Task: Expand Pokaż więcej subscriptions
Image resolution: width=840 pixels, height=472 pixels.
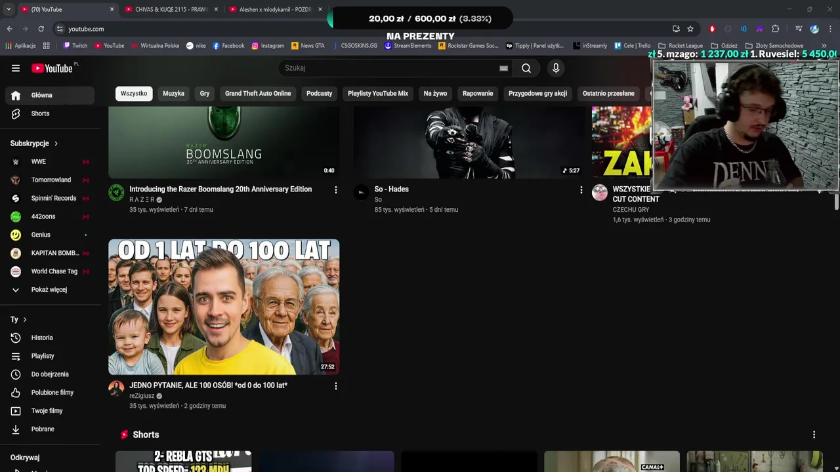Action: click(50, 290)
